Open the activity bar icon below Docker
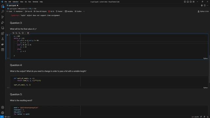The image size is (210, 118). [x=3, y=50]
